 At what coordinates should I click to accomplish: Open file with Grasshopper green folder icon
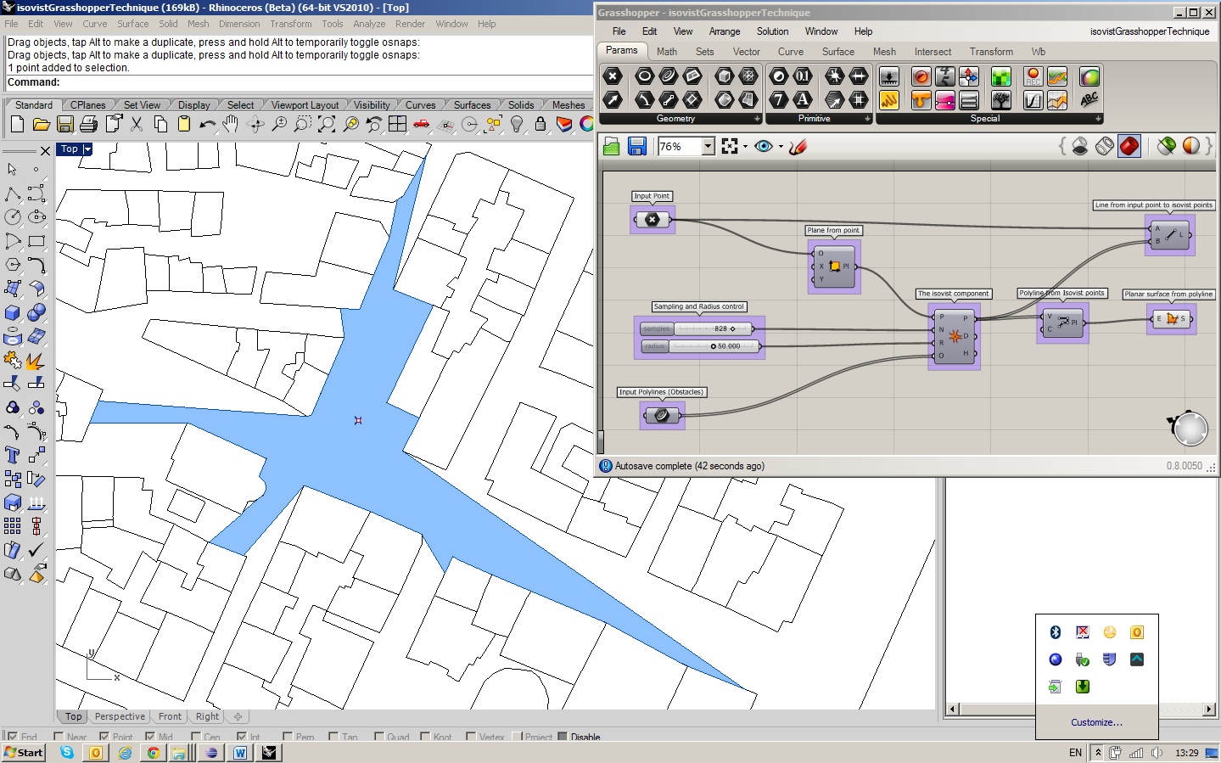tap(612, 147)
